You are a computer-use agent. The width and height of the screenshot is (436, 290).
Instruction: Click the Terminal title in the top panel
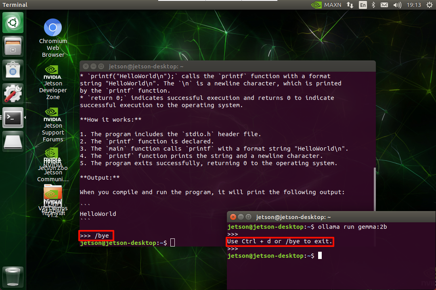pos(15,5)
